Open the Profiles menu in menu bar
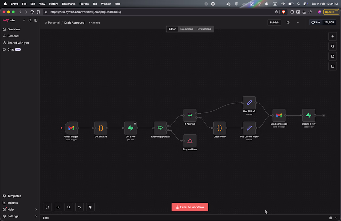Image resolution: width=341 pixels, height=221 pixels. [x=84, y=4]
